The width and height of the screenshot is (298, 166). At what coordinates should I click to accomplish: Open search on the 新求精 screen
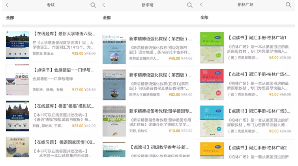click(x=190, y=5)
